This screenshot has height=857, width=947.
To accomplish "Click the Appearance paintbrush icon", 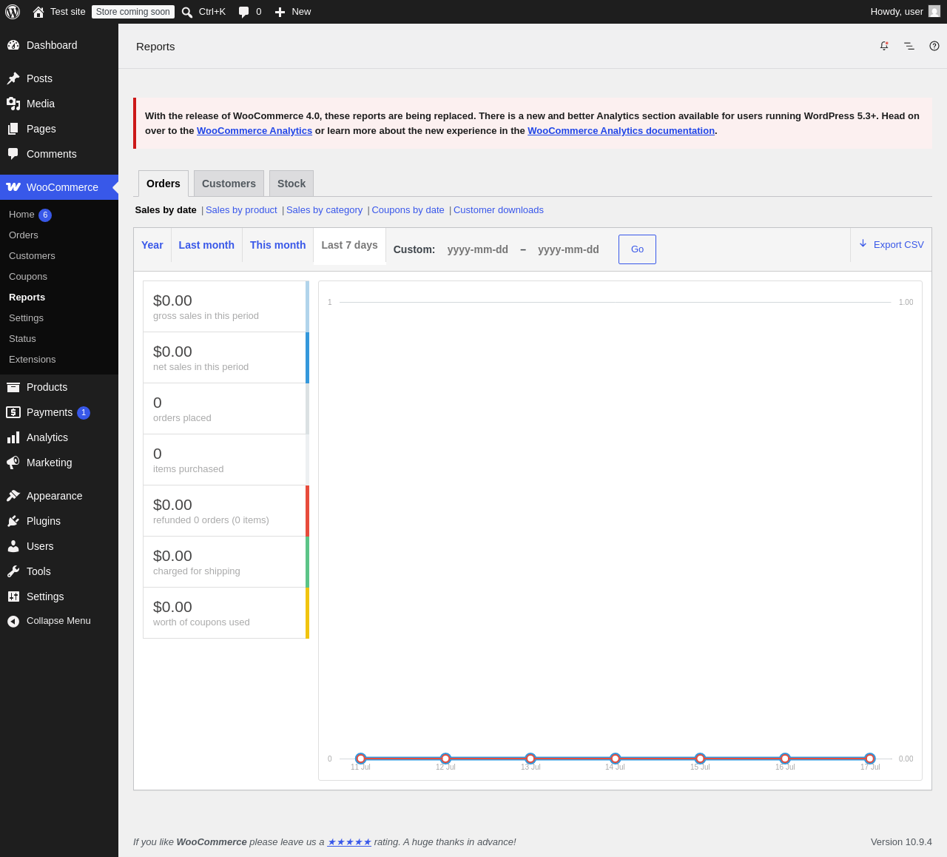I will [x=13, y=496].
